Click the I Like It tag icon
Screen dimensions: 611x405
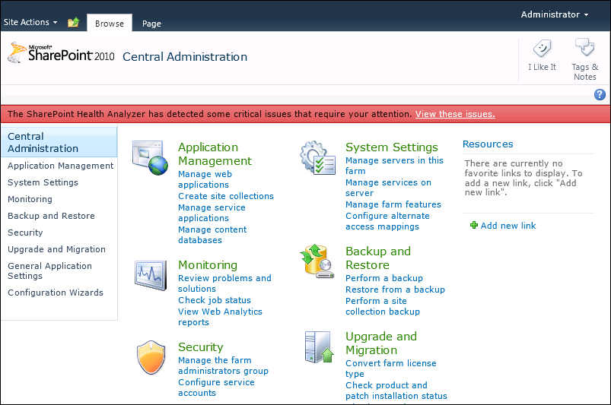click(542, 49)
